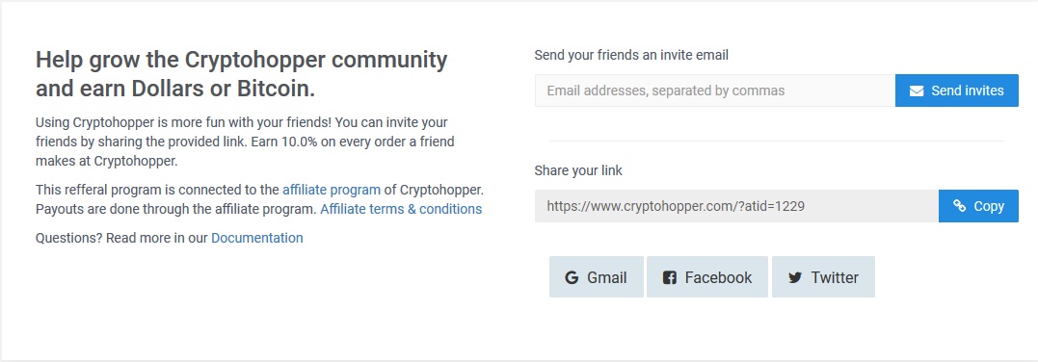
Task: Select the referral URL text field
Action: [736, 206]
